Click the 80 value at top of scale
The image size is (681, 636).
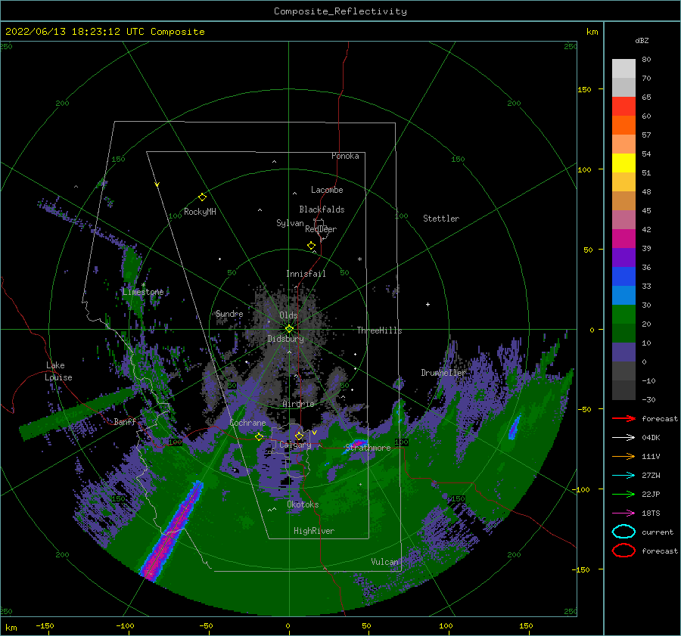pyautogui.click(x=646, y=60)
